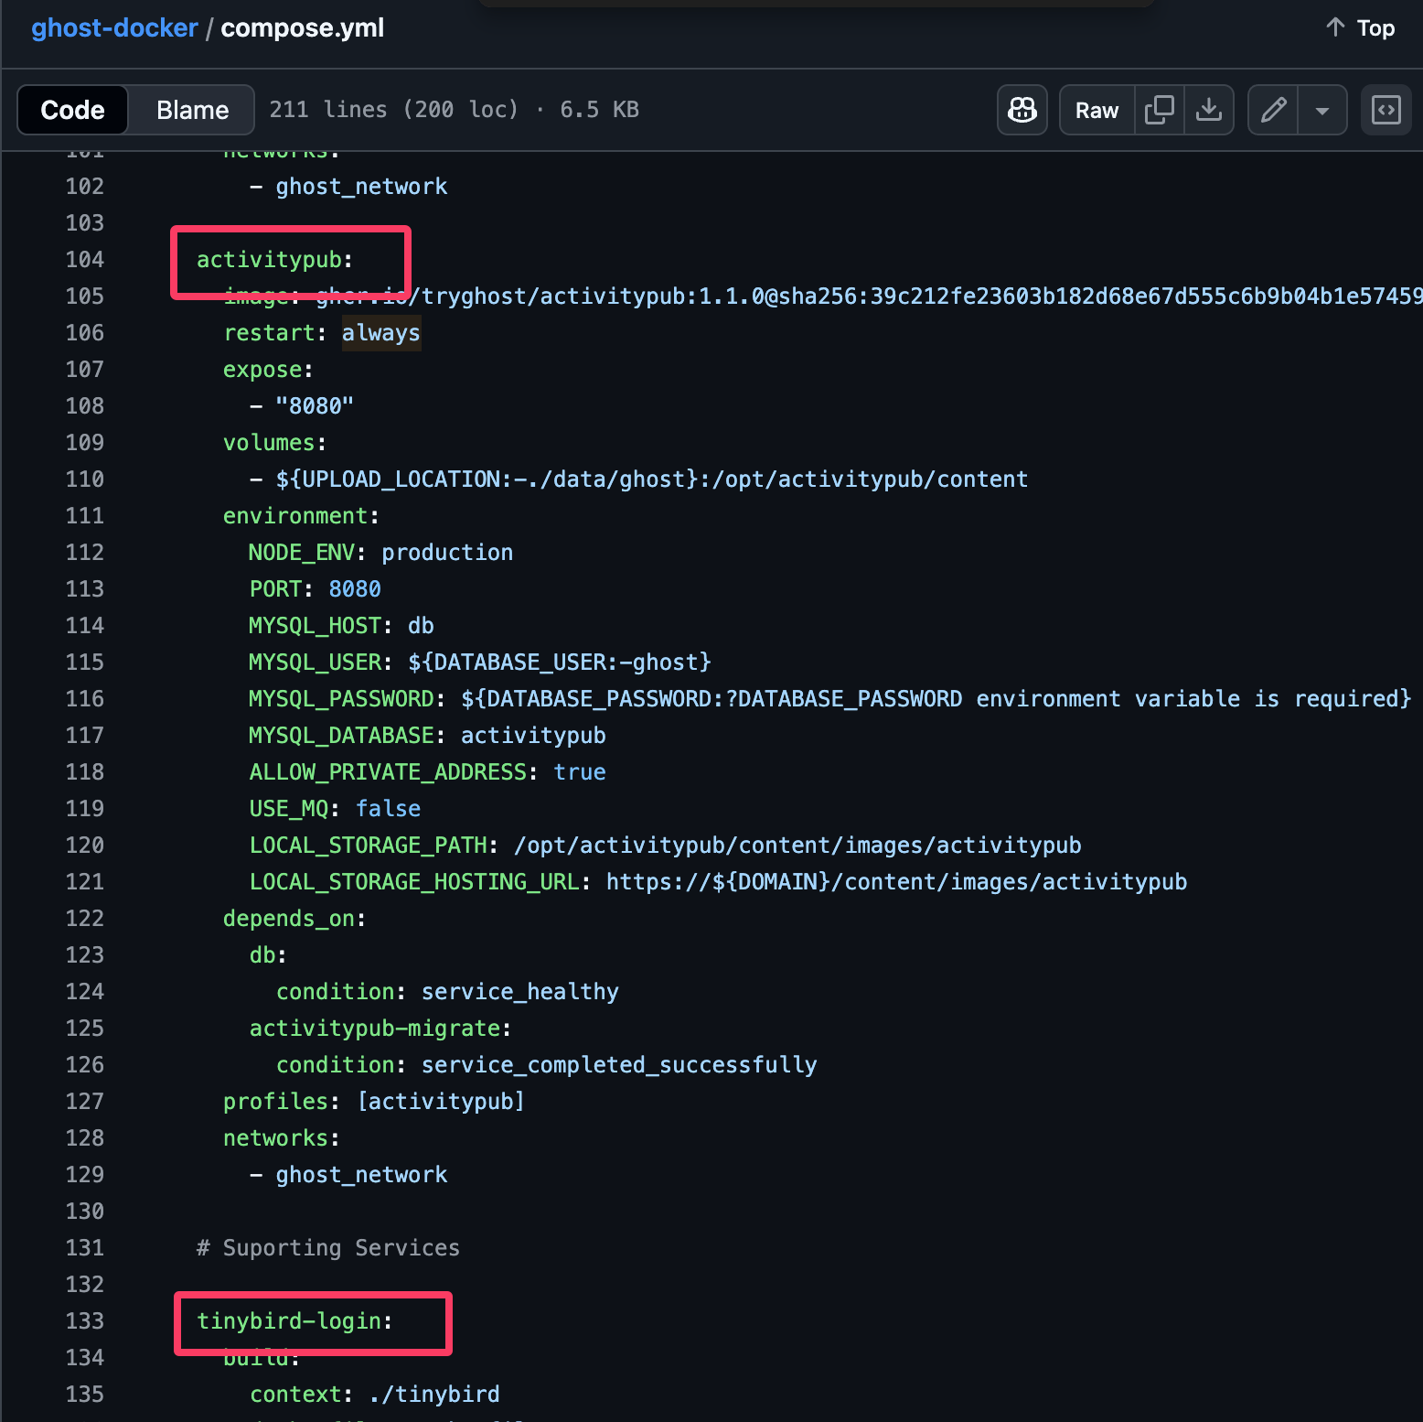
Task: Click line number 120
Action: point(85,846)
